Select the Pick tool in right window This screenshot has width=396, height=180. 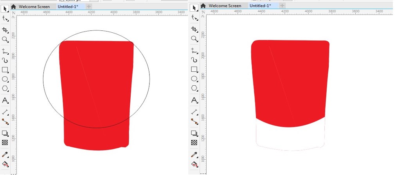point(194,8)
